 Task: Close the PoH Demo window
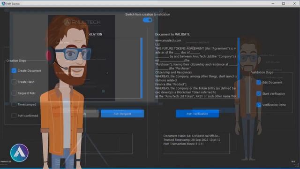tap(294, 3)
